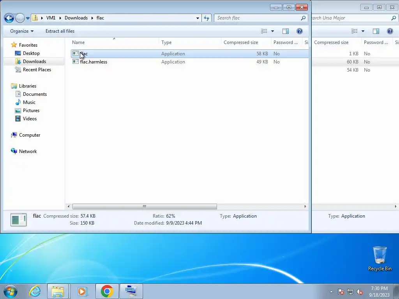Click Extract all files
The height and width of the screenshot is (299, 399).
(60, 31)
